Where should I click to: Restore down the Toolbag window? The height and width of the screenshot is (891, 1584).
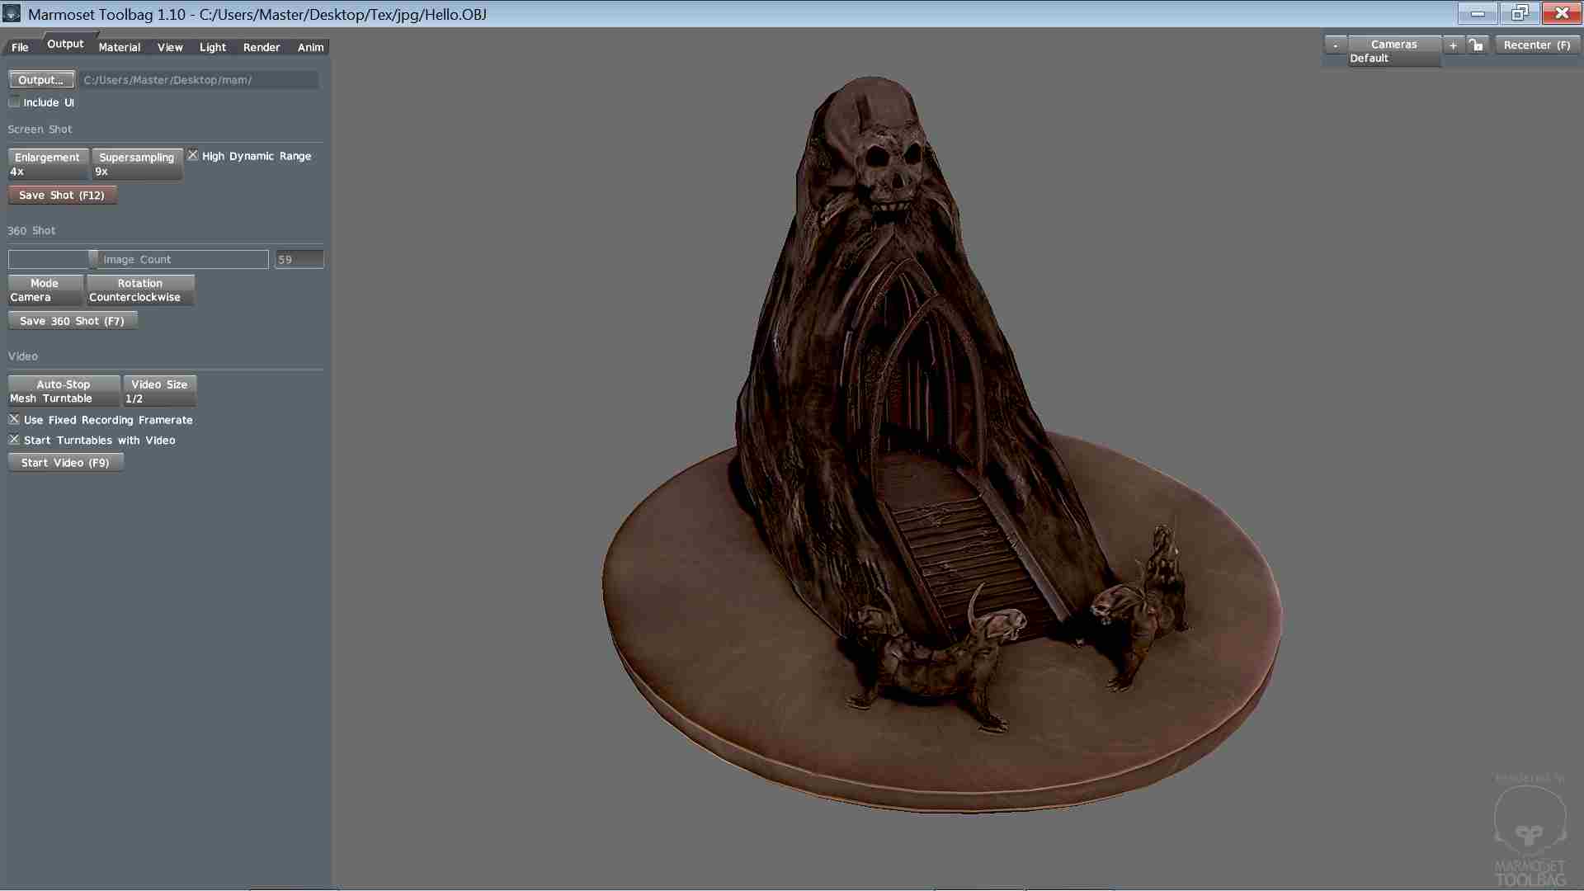[x=1520, y=12]
